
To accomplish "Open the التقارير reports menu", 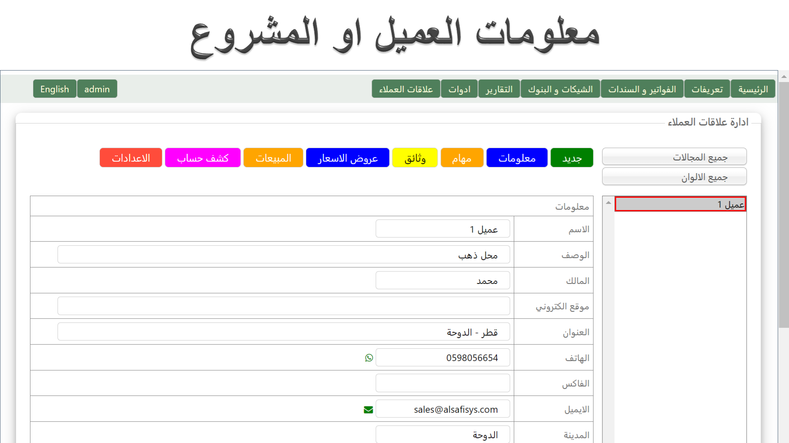I will (x=499, y=89).
